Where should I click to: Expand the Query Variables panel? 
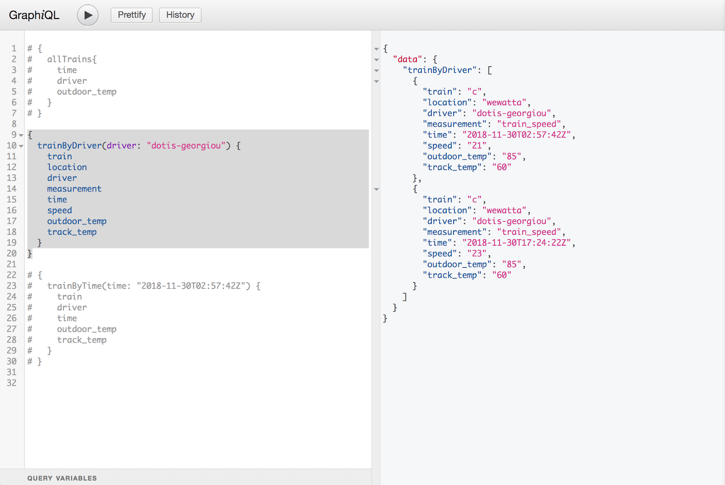click(x=62, y=478)
